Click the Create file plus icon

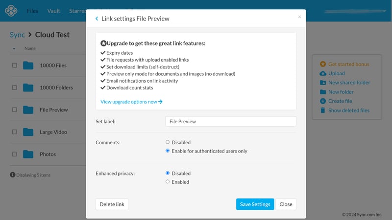click(x=322, y=101)
